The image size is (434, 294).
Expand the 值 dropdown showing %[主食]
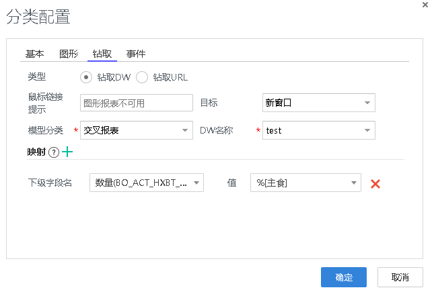[x=305, y=183]
